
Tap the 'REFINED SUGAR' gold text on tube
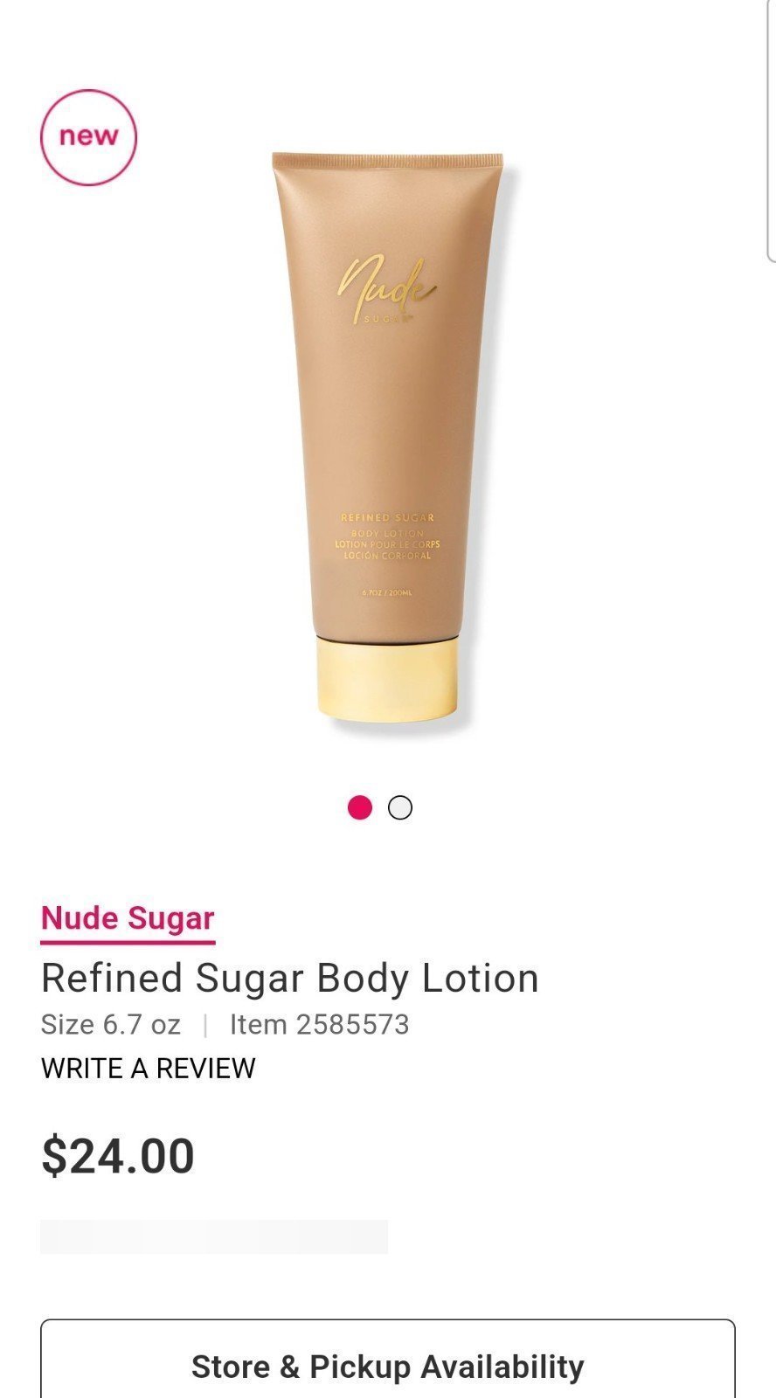(387, 517)
